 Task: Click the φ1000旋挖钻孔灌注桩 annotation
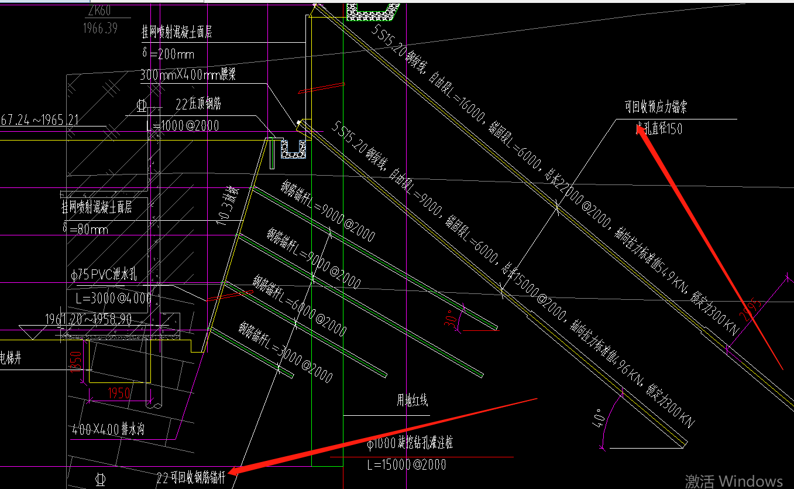point(410,443)
